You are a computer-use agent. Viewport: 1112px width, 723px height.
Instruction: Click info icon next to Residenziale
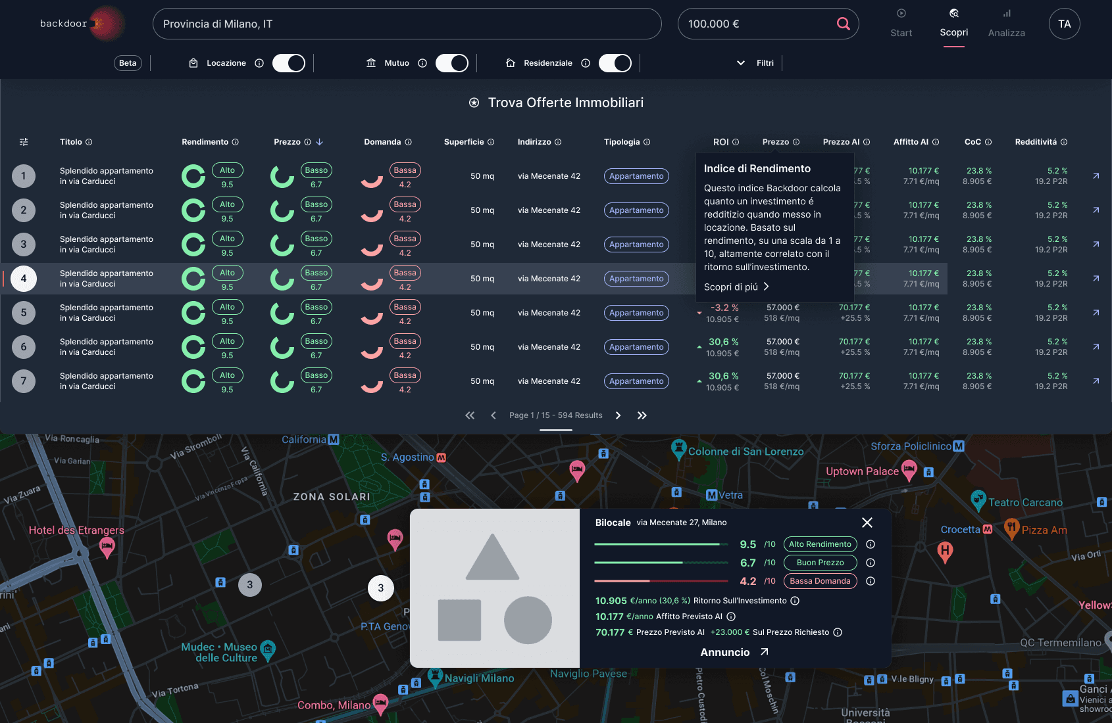click(x=586, y=63)
